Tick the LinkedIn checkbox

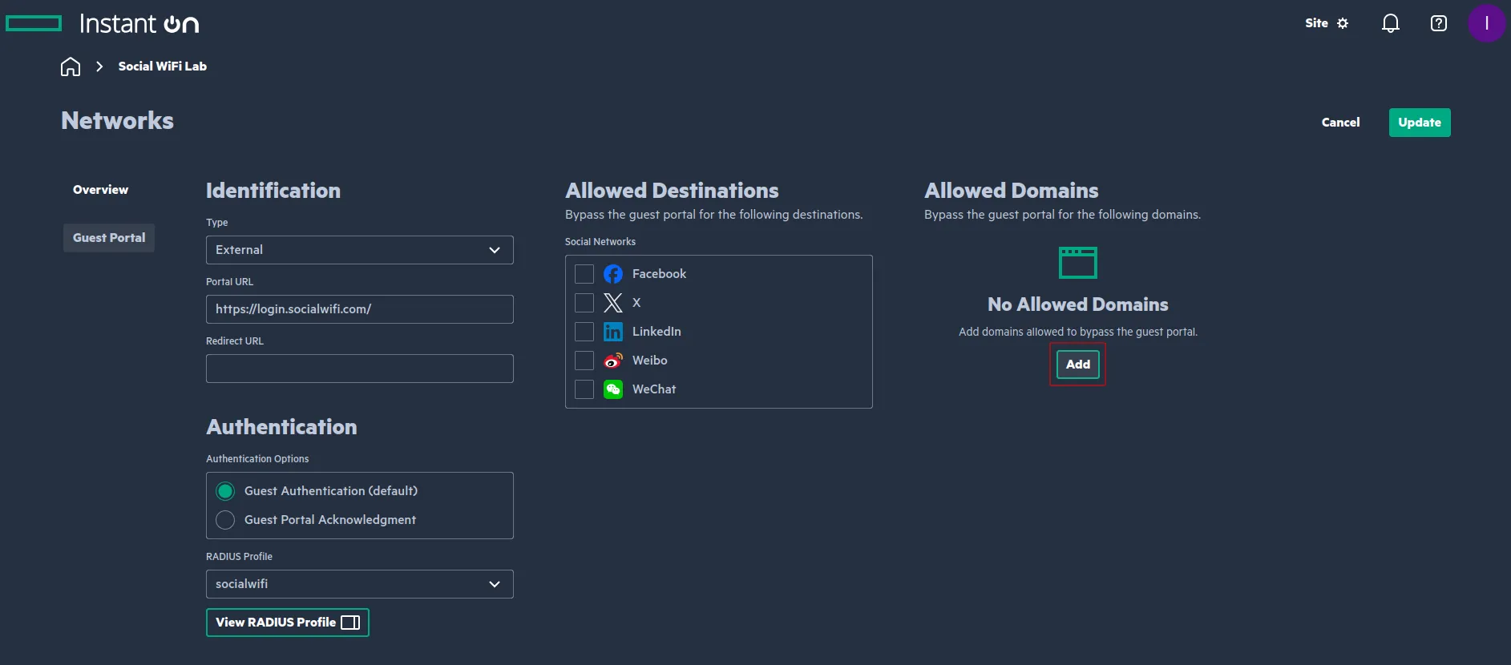[584, 332]
